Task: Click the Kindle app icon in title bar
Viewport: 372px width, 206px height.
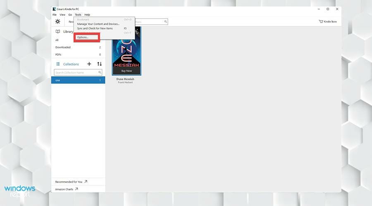Action: click(x=54, y=9)
